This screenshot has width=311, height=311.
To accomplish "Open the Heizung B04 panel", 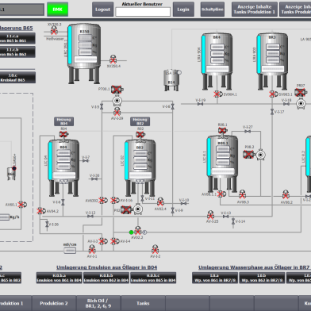I will (63, 121).
